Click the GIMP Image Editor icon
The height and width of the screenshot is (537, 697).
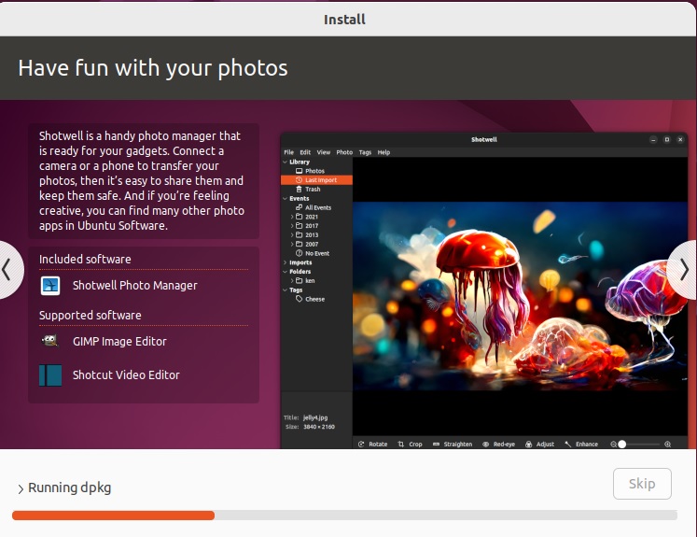50,342
